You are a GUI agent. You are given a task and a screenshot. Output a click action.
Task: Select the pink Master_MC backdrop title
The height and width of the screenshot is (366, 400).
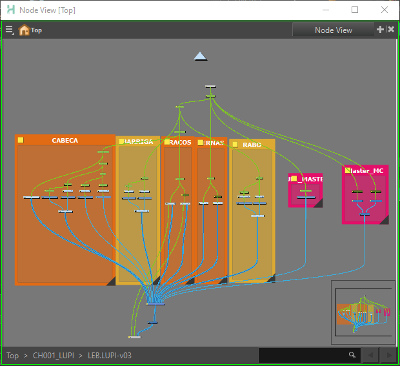368,170
